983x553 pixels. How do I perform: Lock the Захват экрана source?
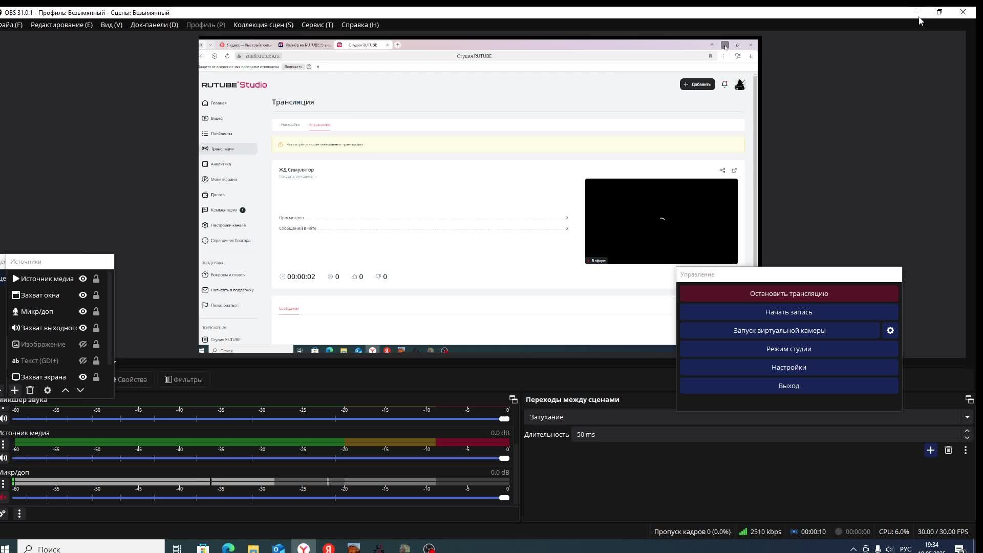point(96,377)
